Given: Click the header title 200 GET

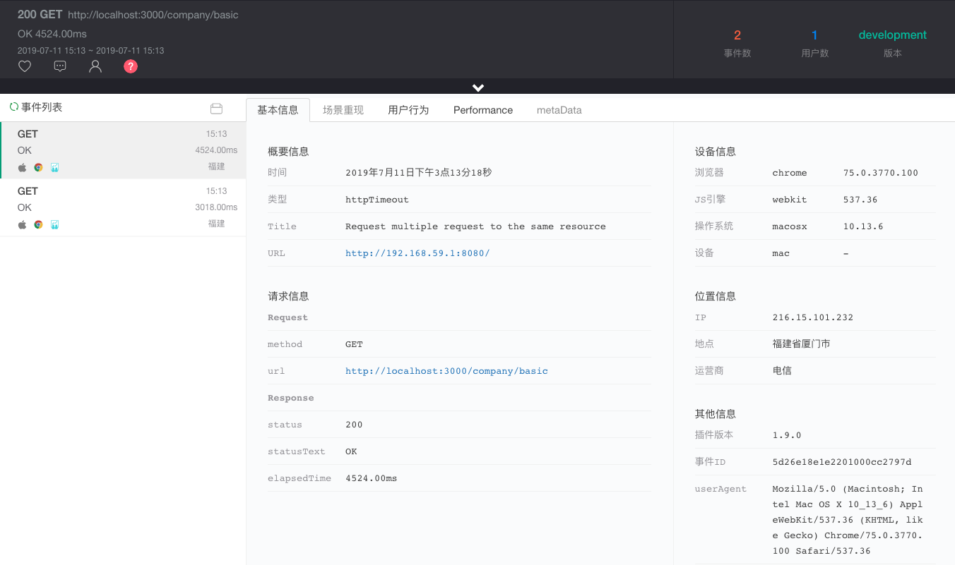Looking at the screenshot, I should click(40, 14).
